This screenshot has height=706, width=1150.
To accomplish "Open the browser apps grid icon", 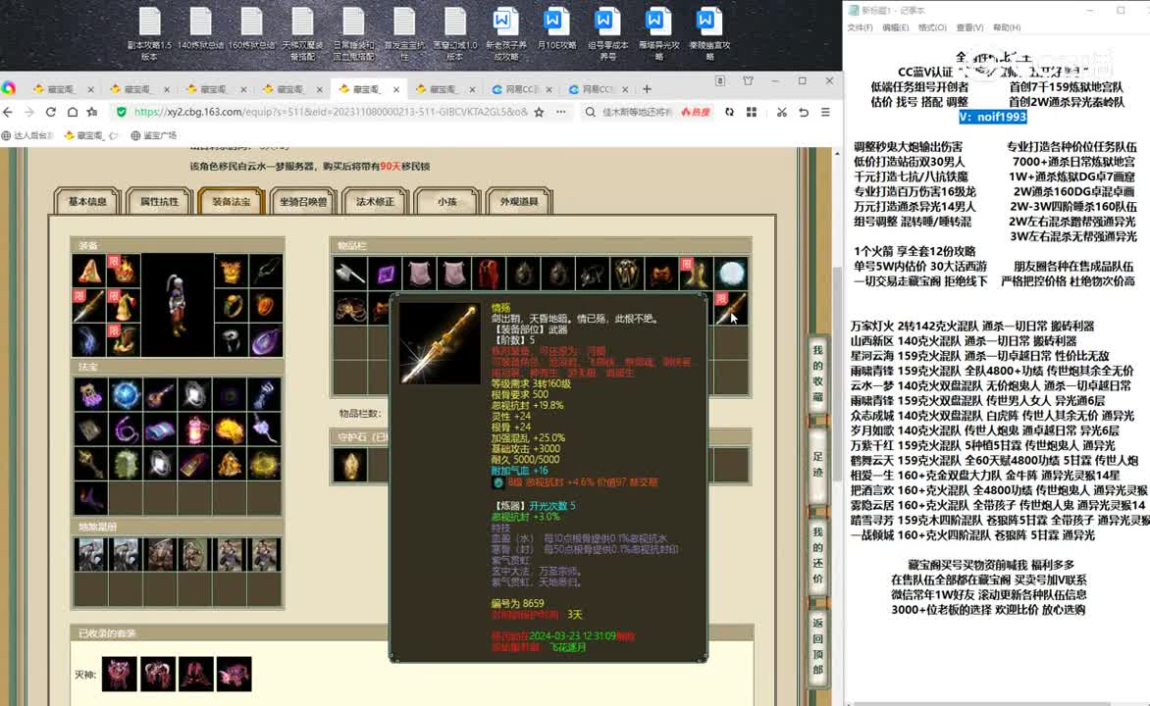I will pyautogui.click(x=752, y=112).
